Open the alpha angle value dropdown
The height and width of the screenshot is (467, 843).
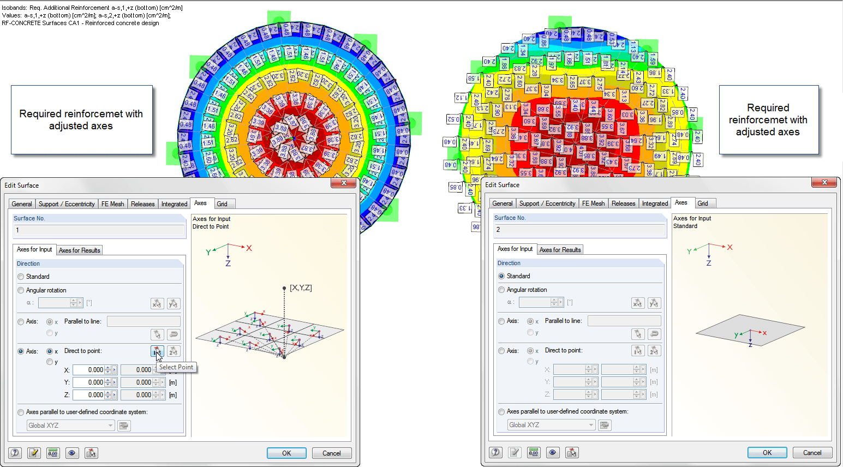[x=80, y=303]
